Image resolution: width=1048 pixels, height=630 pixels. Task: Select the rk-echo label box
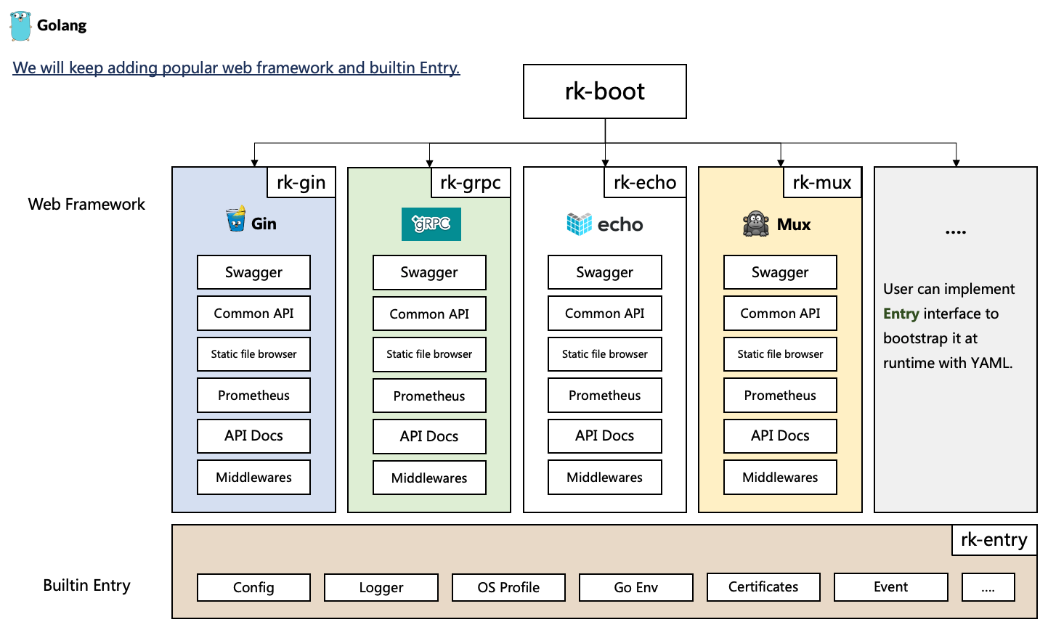coord(645,182)
